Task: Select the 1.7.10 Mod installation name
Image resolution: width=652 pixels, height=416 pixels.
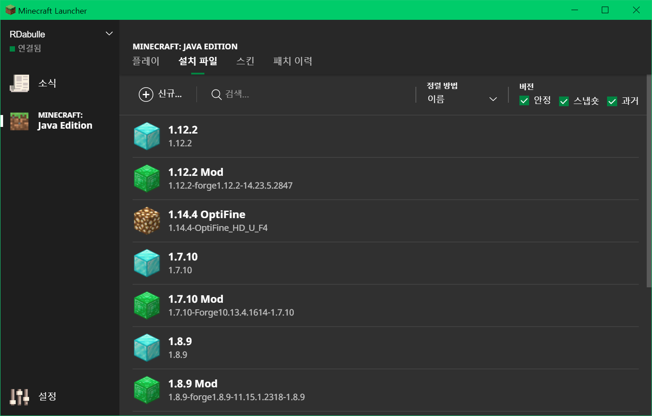Action: pyautogui.click(x=196, y=299)
